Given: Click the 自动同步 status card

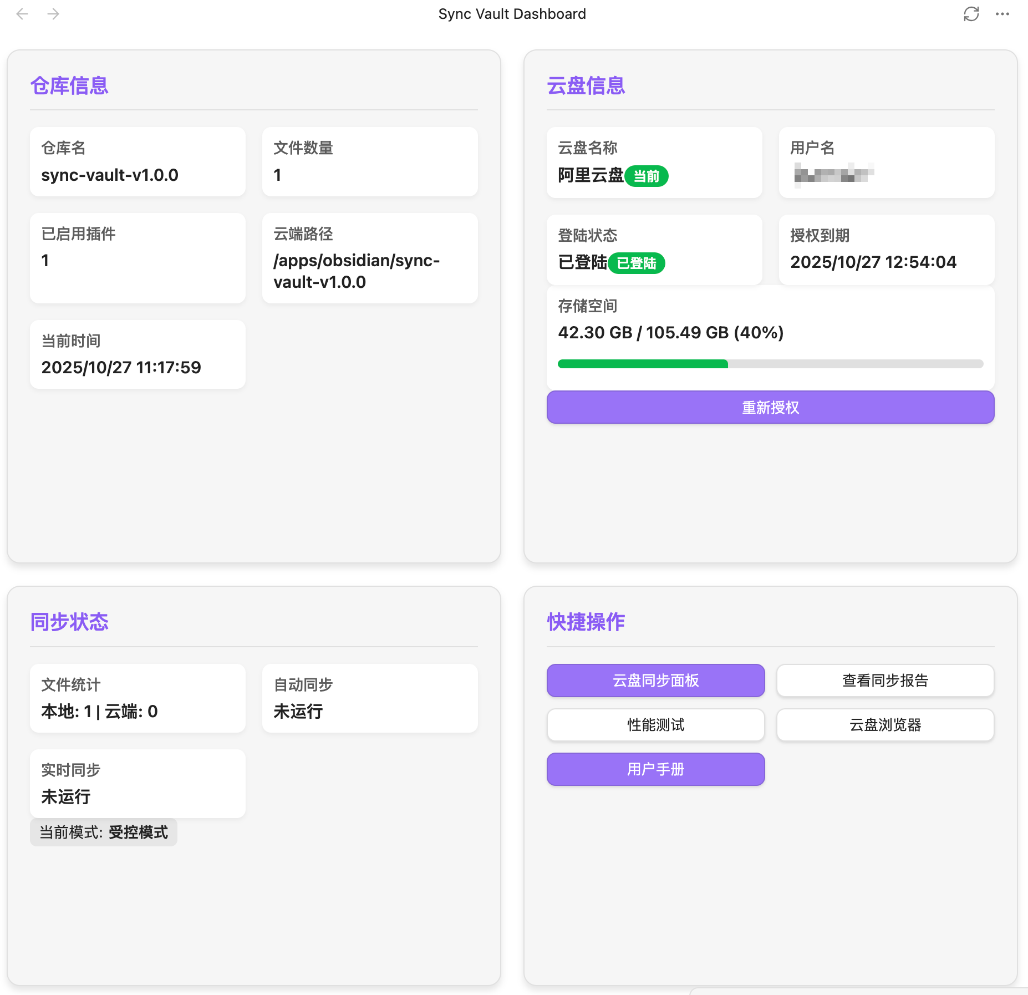Looking at the screenshot, I should [x=370, y=698].
